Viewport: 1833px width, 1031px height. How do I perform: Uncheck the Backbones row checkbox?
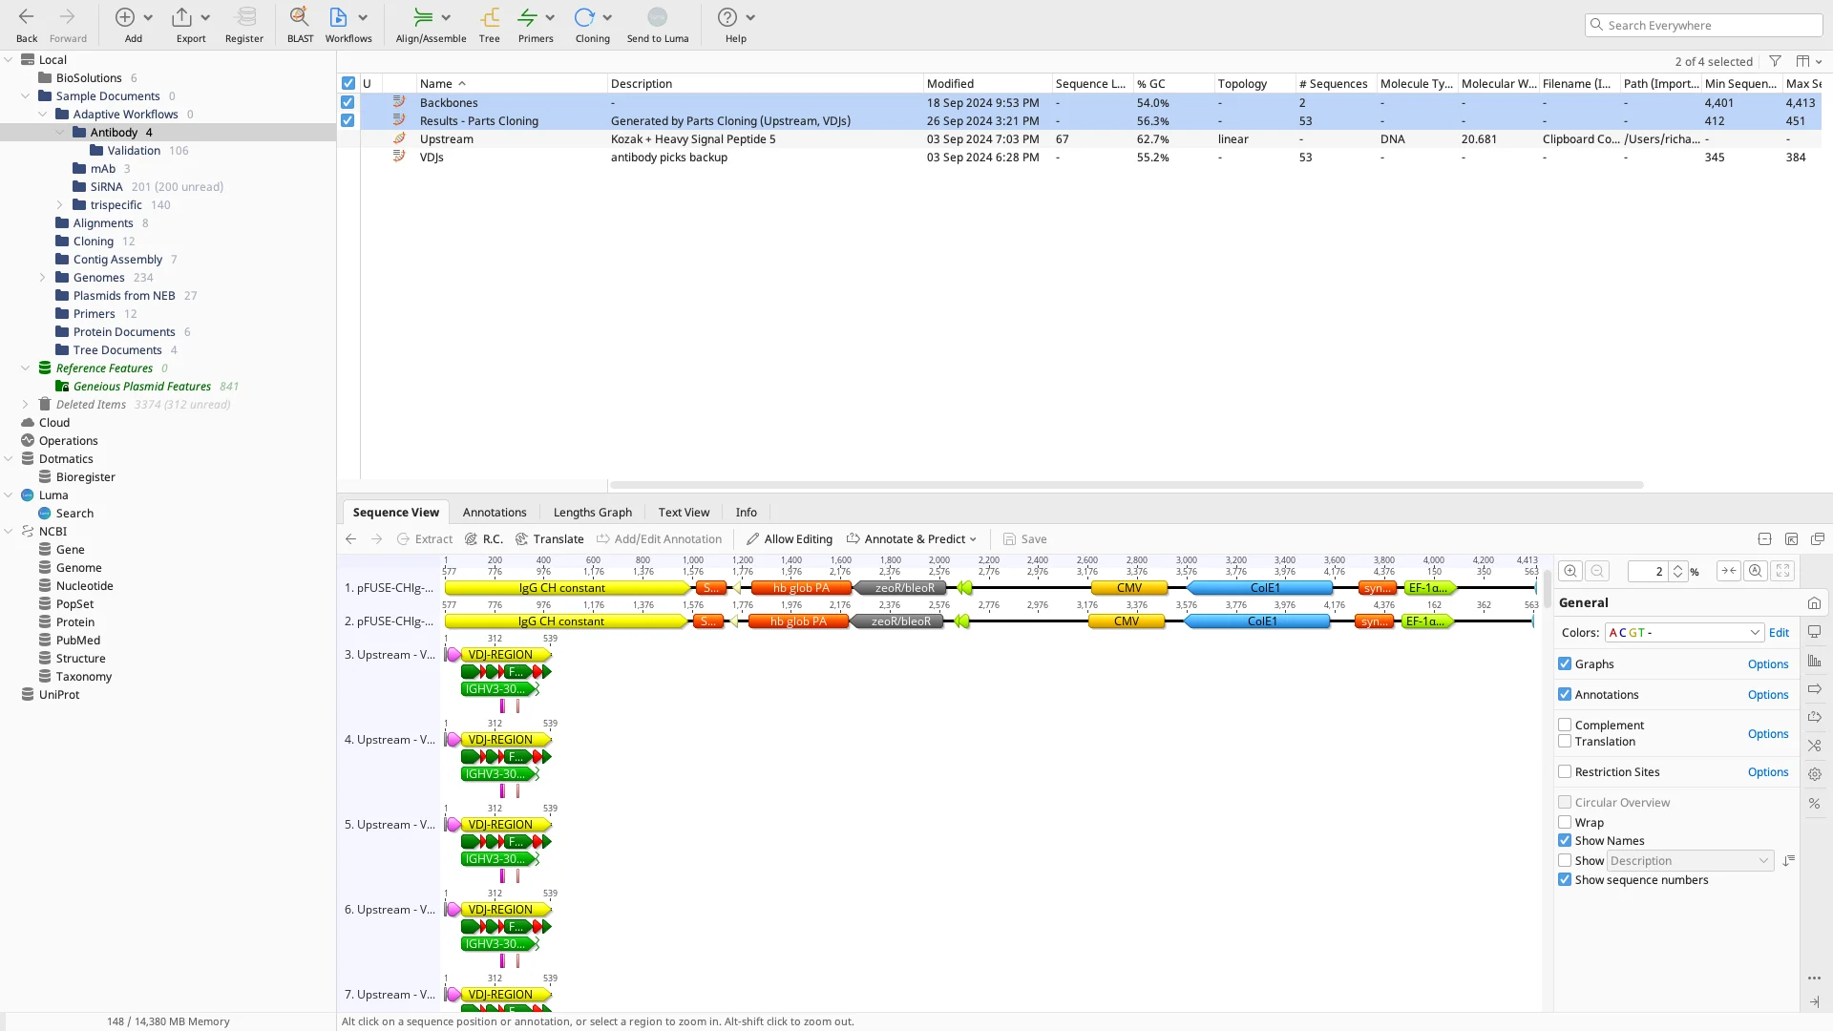point(348,102)
